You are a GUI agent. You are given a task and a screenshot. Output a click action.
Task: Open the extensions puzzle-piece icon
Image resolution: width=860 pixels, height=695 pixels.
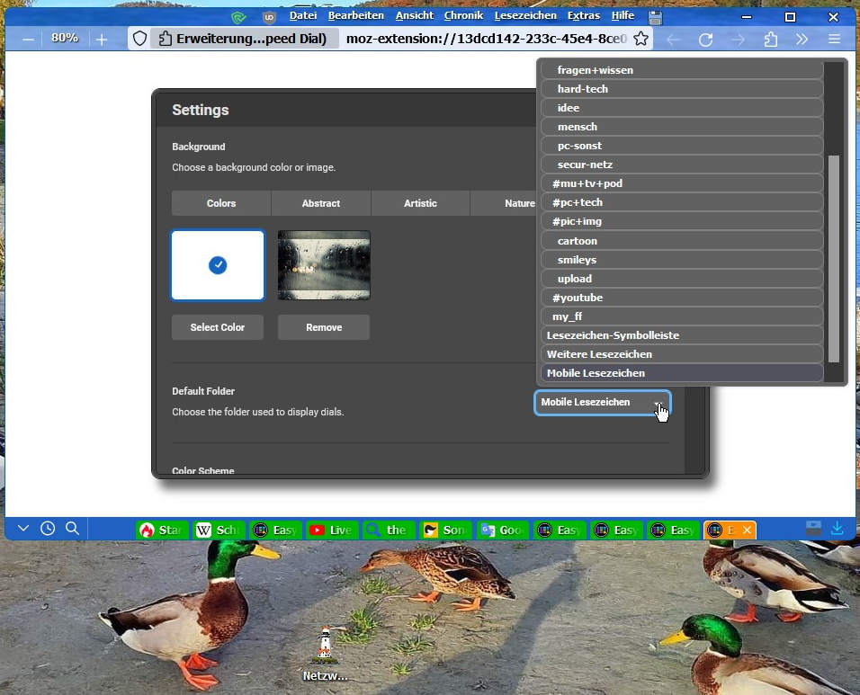[770, 40]
